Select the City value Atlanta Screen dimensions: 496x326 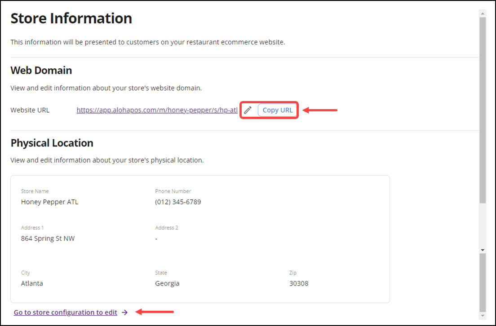pyautogui.click(x=32, y=283)
